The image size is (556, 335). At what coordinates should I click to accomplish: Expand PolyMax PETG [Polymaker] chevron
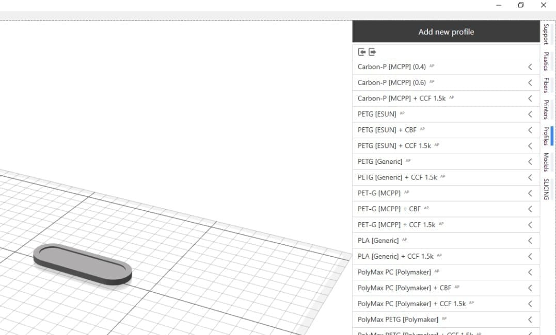click(530, 320)
